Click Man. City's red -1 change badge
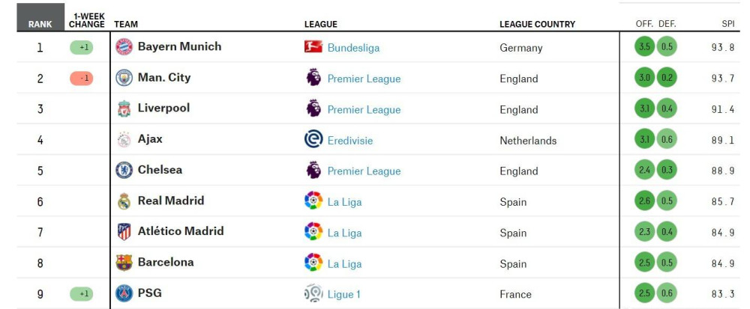 point(81,79)
